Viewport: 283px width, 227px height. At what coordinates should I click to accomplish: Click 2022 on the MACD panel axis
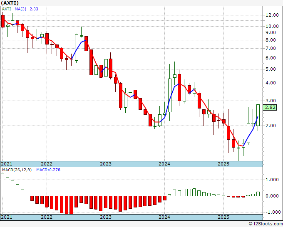(47, 217)
